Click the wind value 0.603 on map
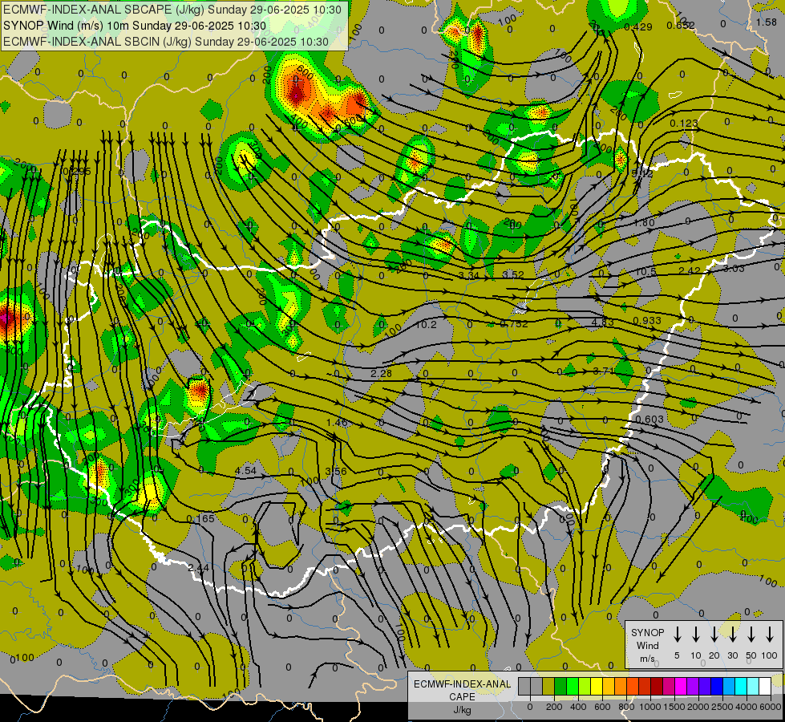The image size is (785, 722). (649, 420)
